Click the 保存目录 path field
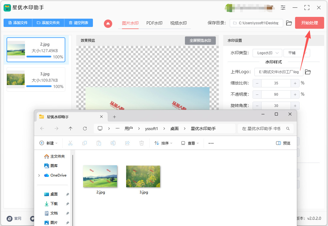Viewport: 328px width, 226px height. 256,23
